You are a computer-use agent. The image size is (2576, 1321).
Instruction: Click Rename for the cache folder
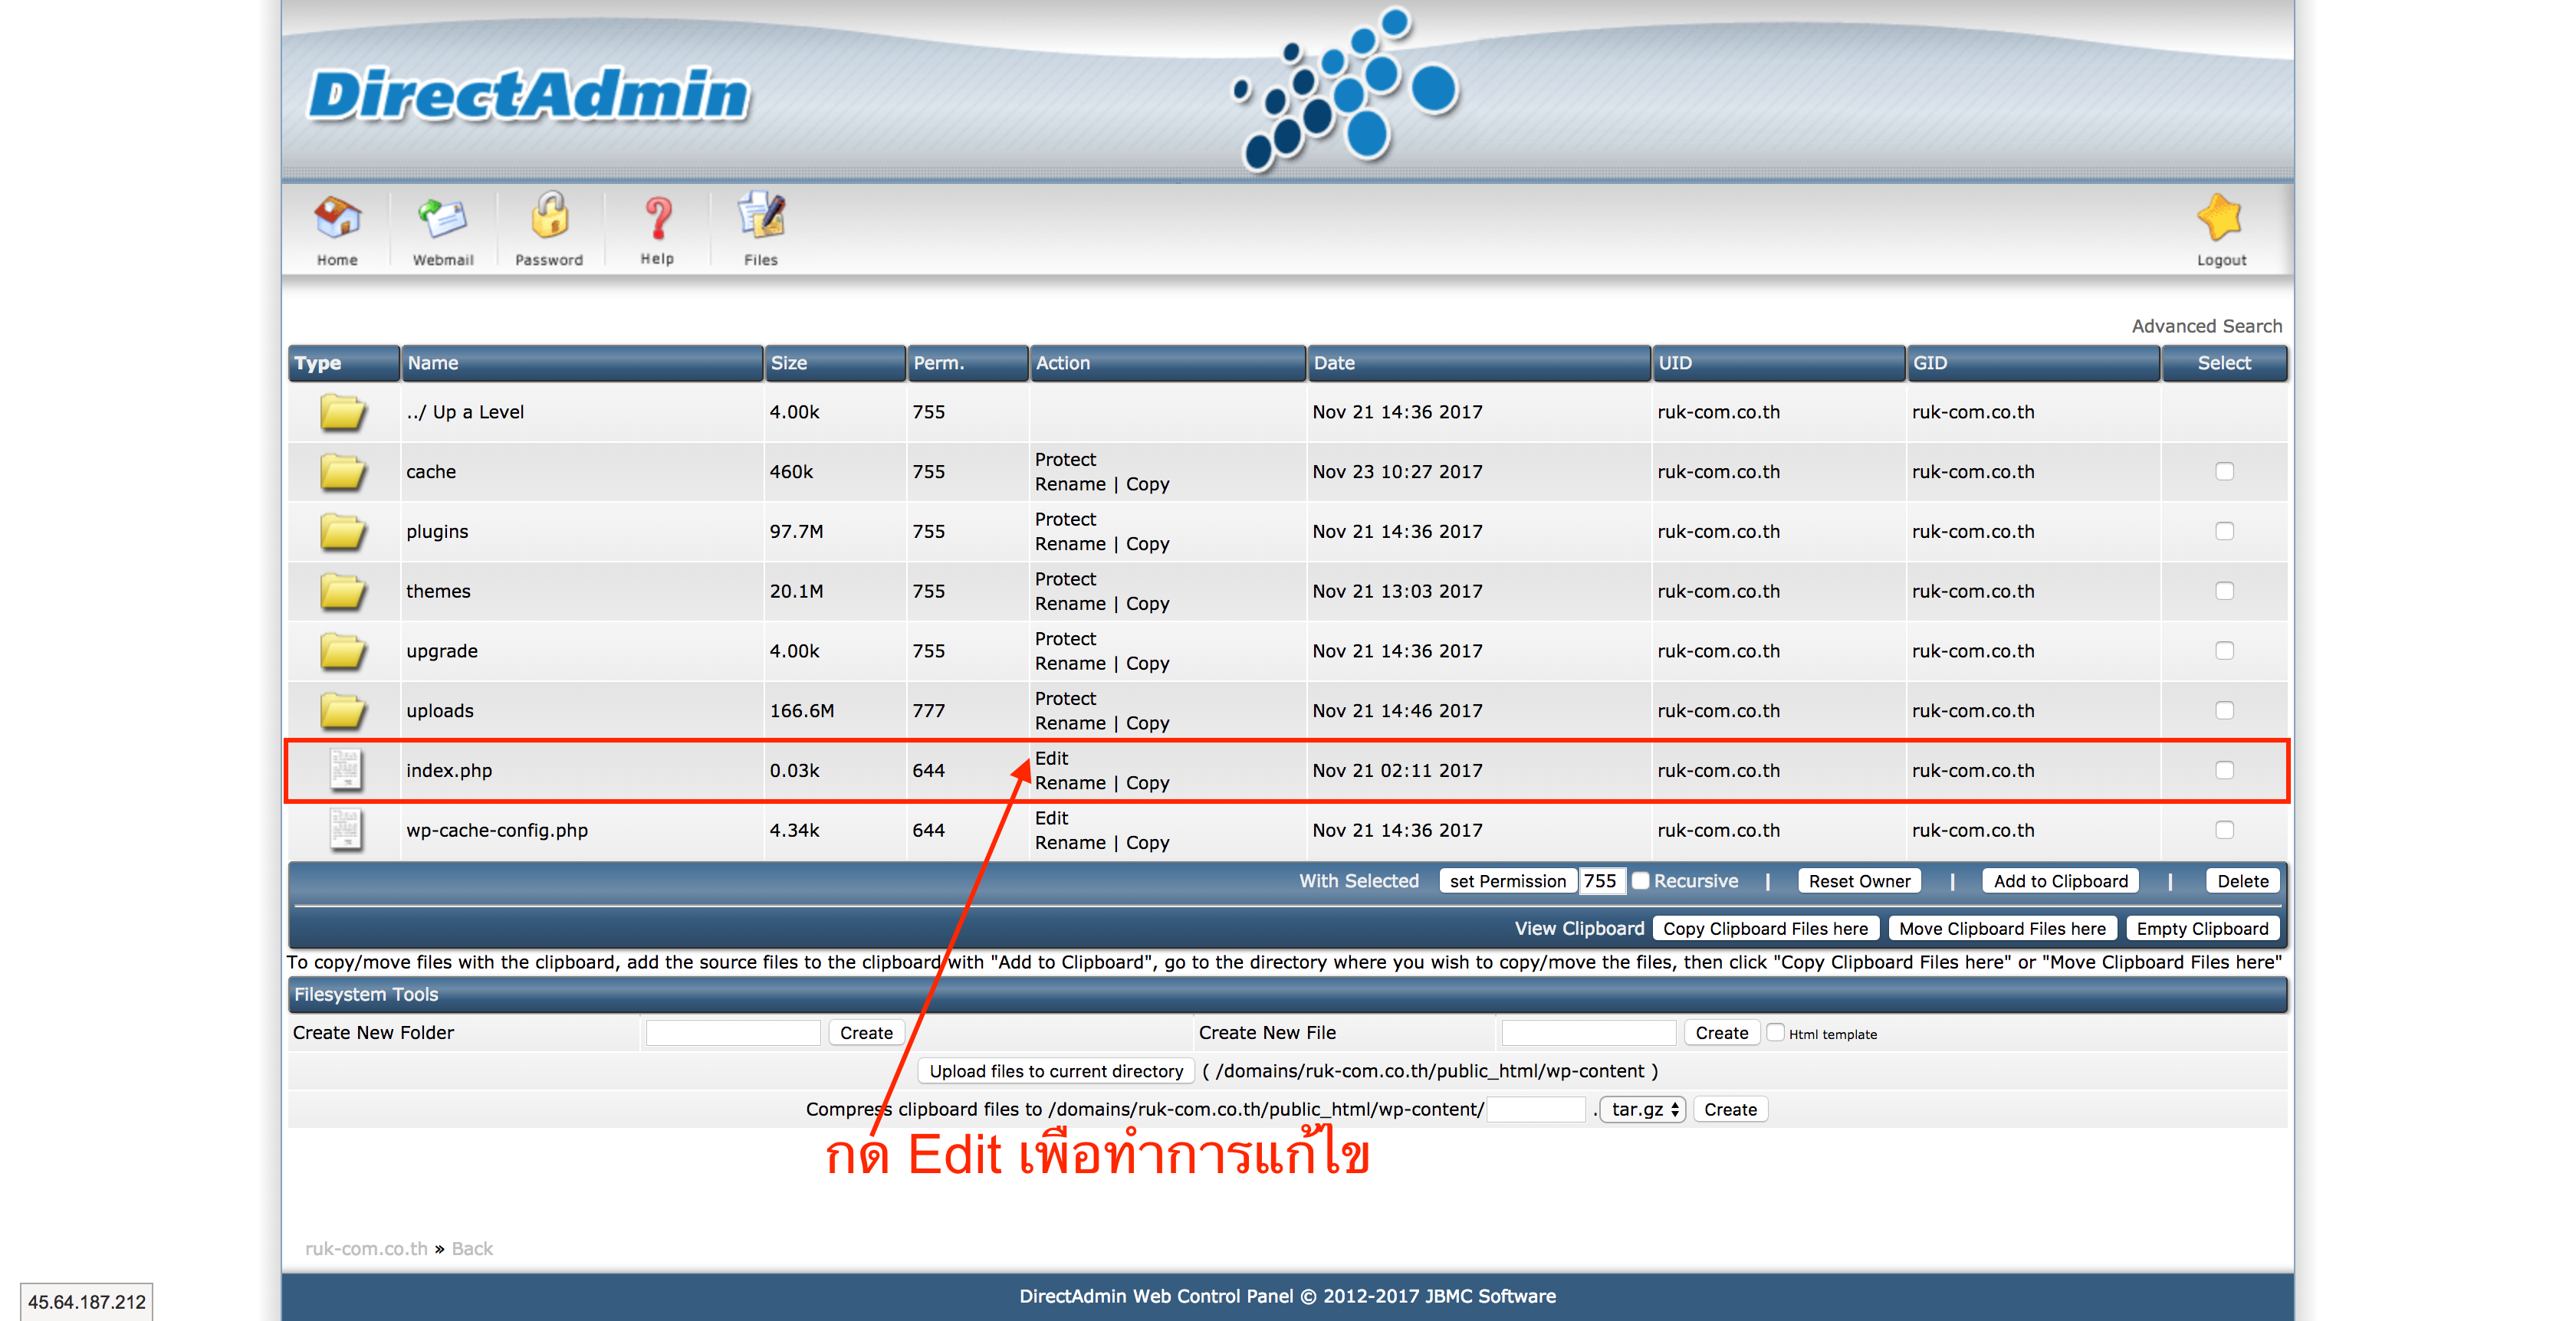click(1070, 484)
